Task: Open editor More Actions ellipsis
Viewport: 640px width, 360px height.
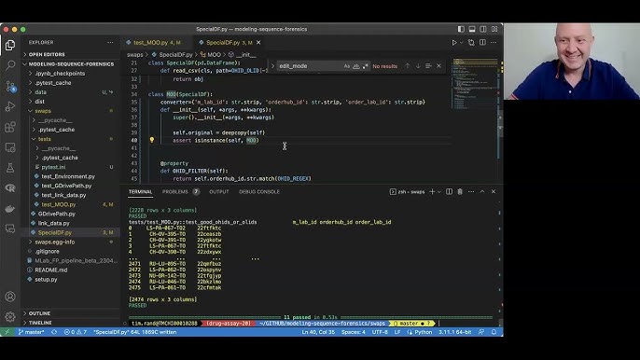Action: pos(494,43)
